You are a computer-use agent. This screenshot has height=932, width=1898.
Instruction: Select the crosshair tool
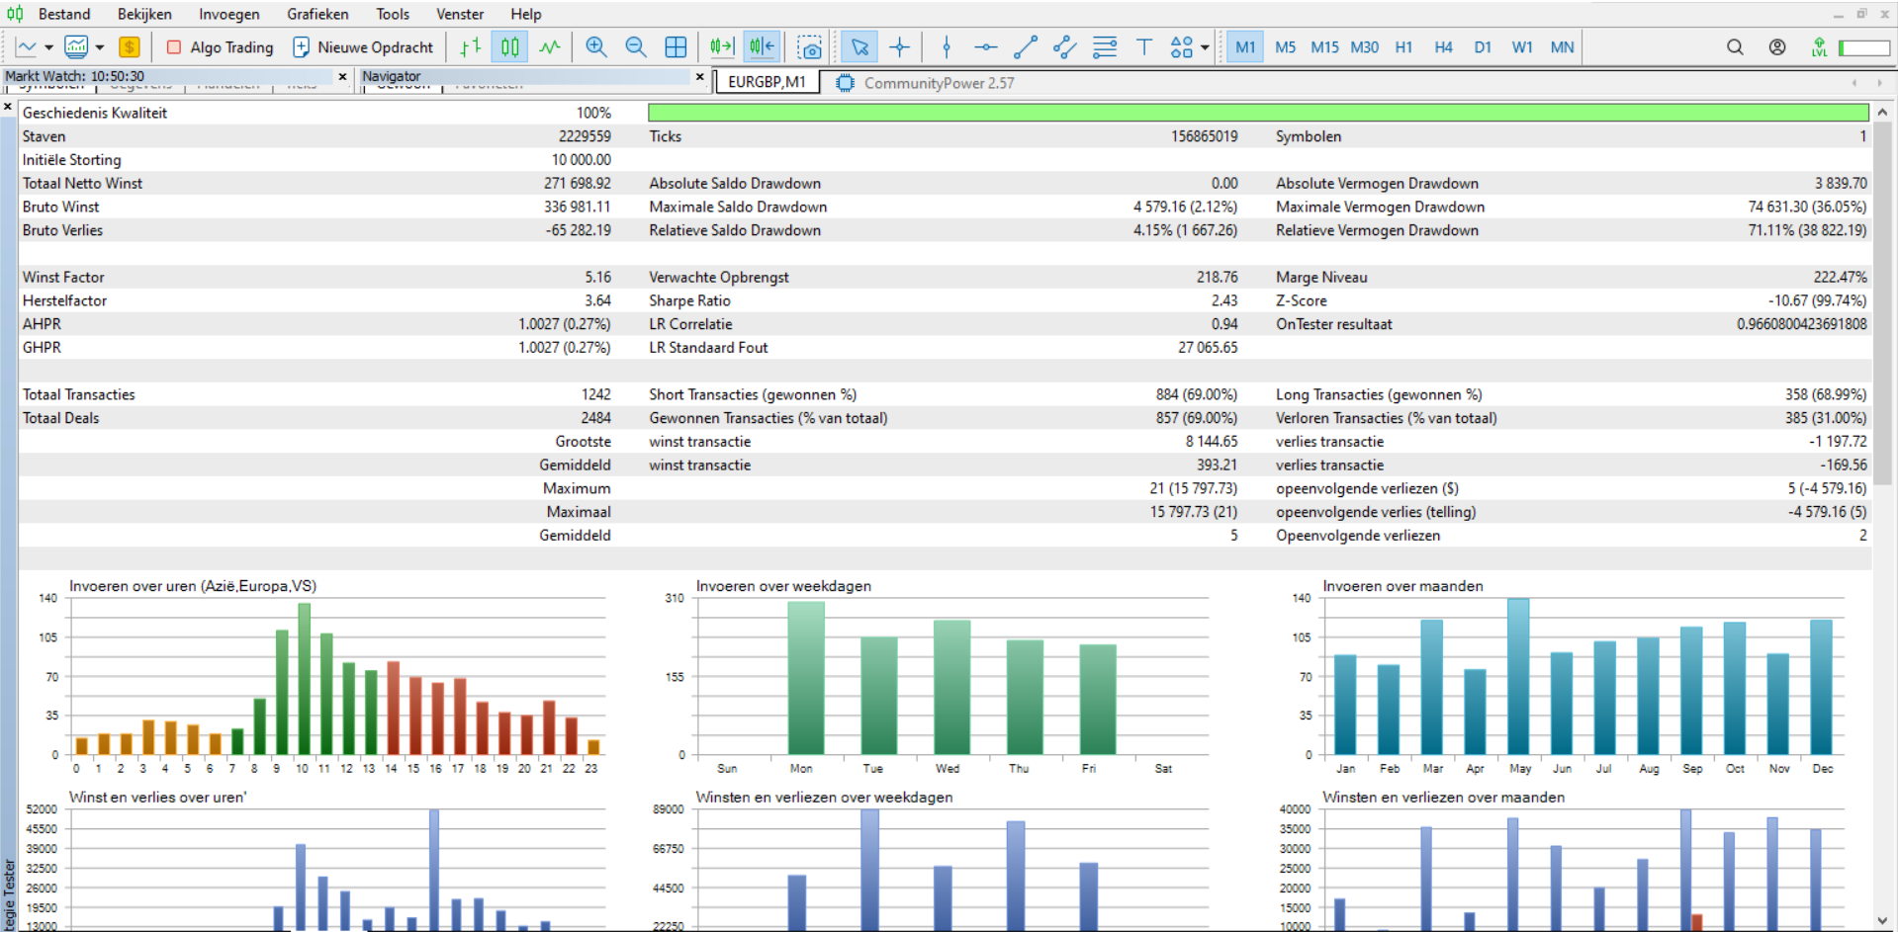tap(899, 46)
